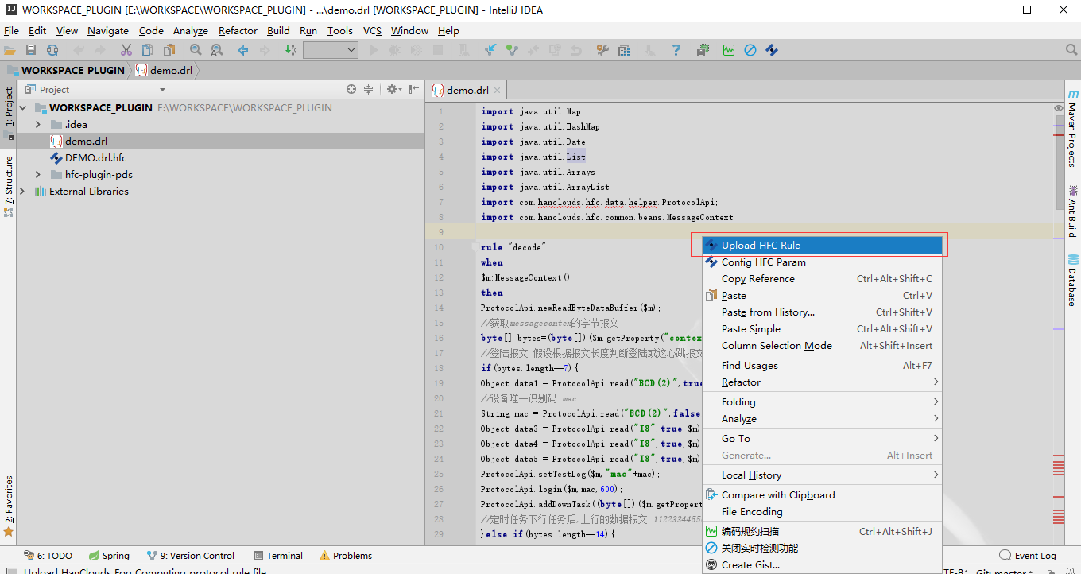Click the green monitor code scan icon
Image resolution: width=1081 pixels, height=574 pixels.
click(x=729, y=50)
